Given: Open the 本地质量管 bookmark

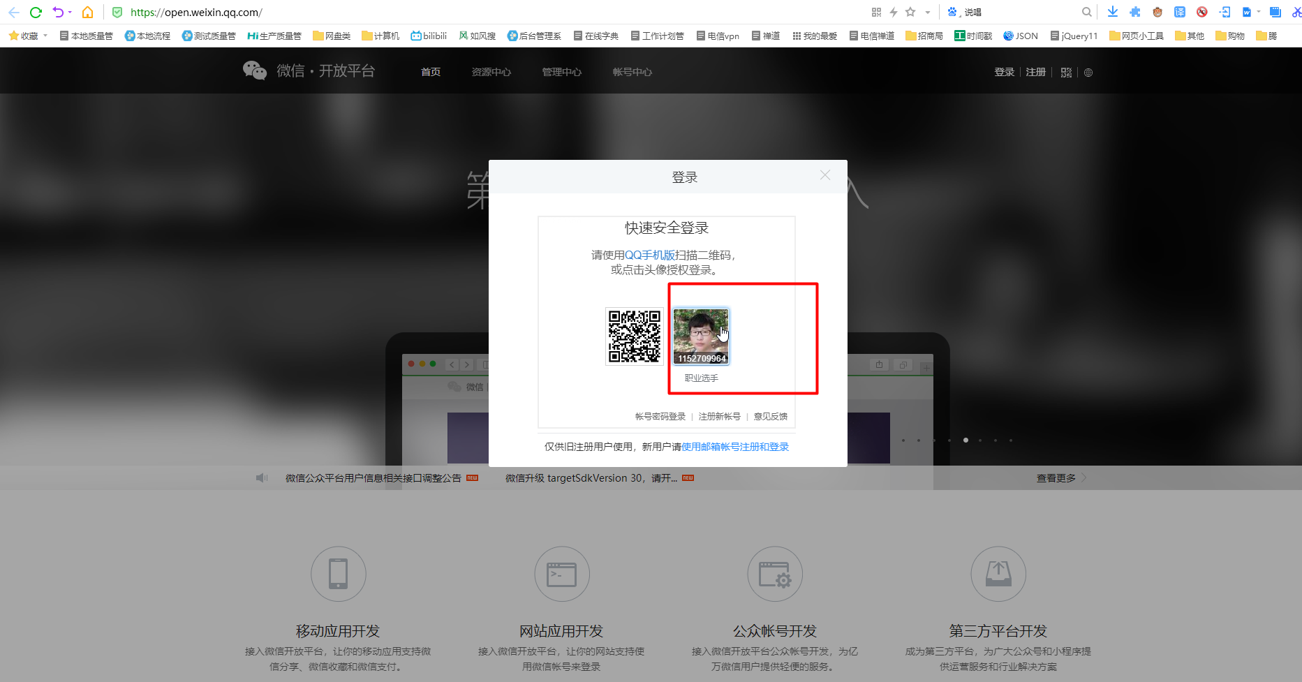Looking at the screenshot, I should point(87,36).
